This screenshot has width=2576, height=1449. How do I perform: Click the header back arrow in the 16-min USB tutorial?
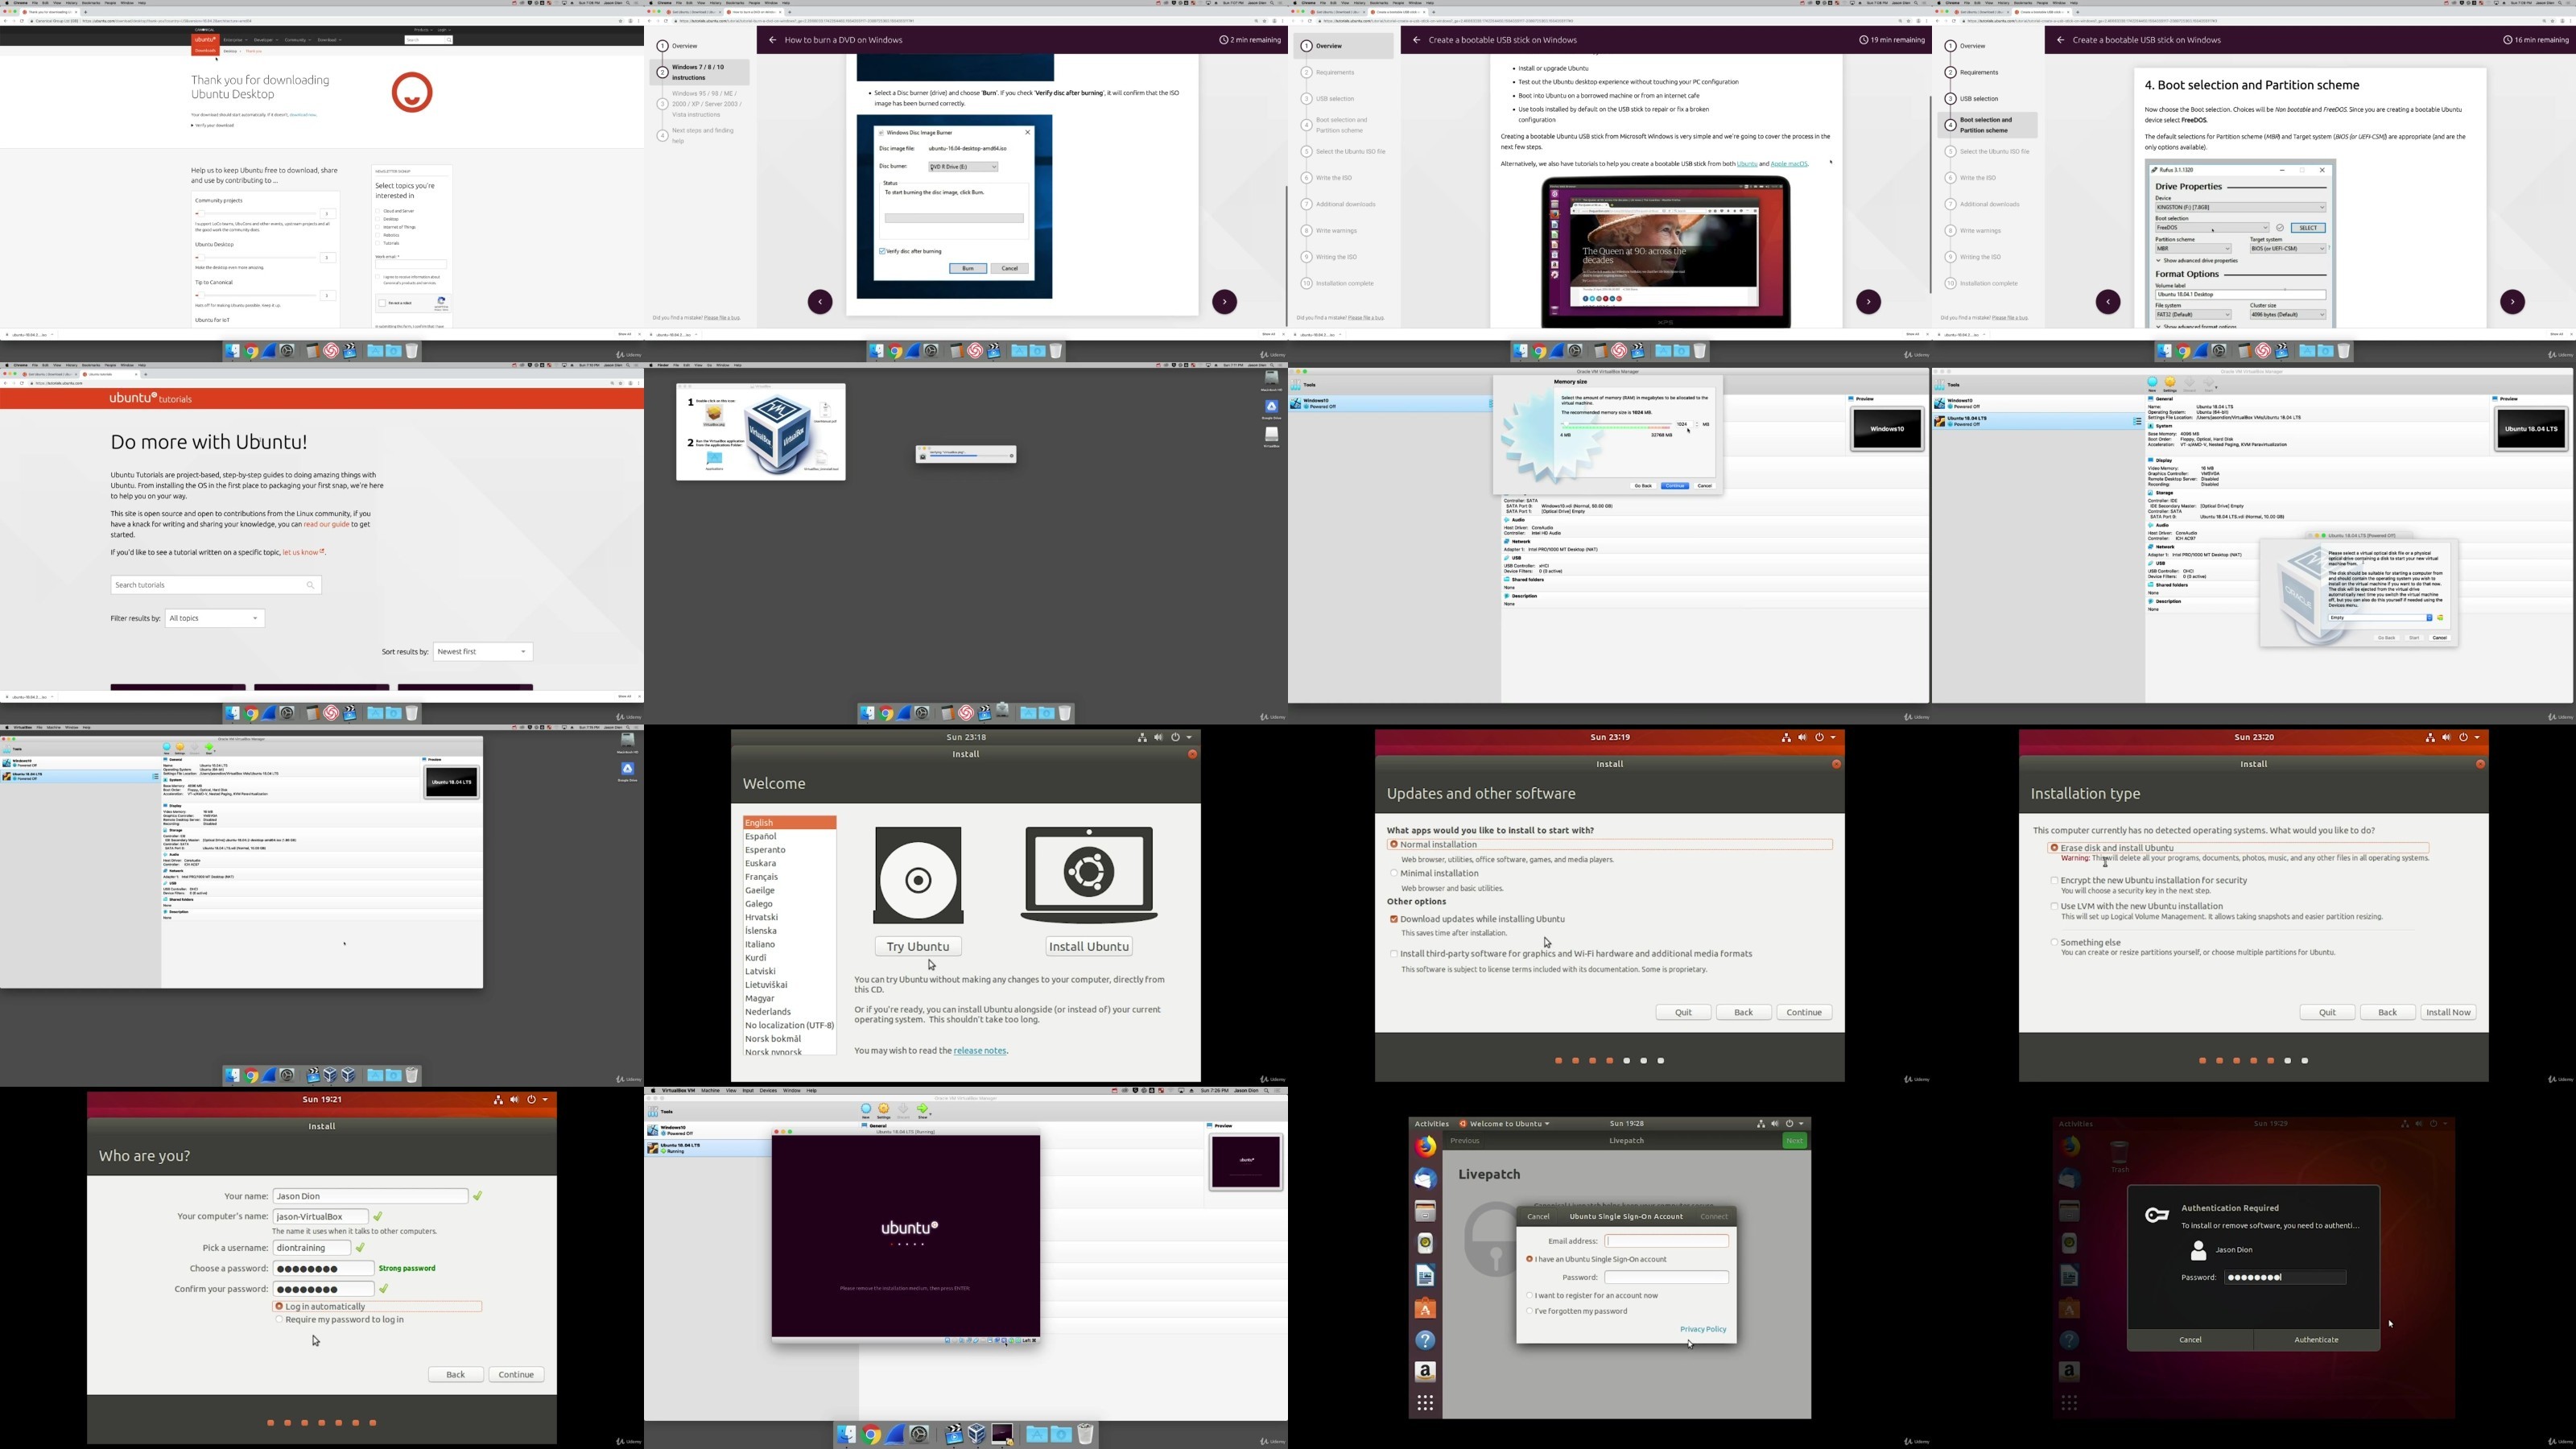2060,40
